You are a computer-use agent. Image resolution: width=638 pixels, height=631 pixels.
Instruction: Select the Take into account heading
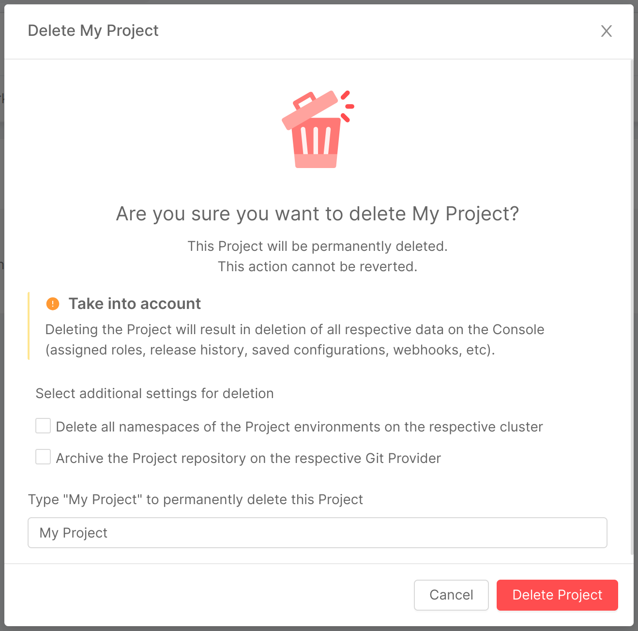click(x=135, y=303)
